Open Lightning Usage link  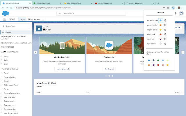[x=8, y=47]
